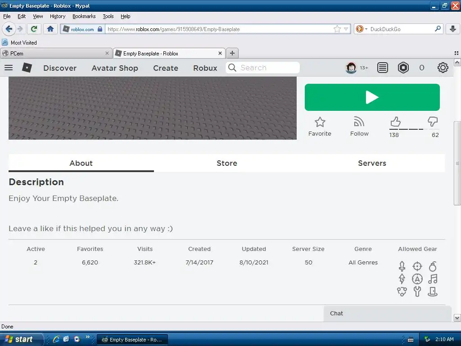
Task: Click the navigation compass gear icon
Action: pyautogui.click(x=417, y=278)
